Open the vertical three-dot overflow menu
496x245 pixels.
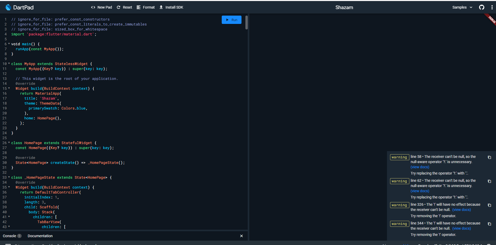(492, 7)
